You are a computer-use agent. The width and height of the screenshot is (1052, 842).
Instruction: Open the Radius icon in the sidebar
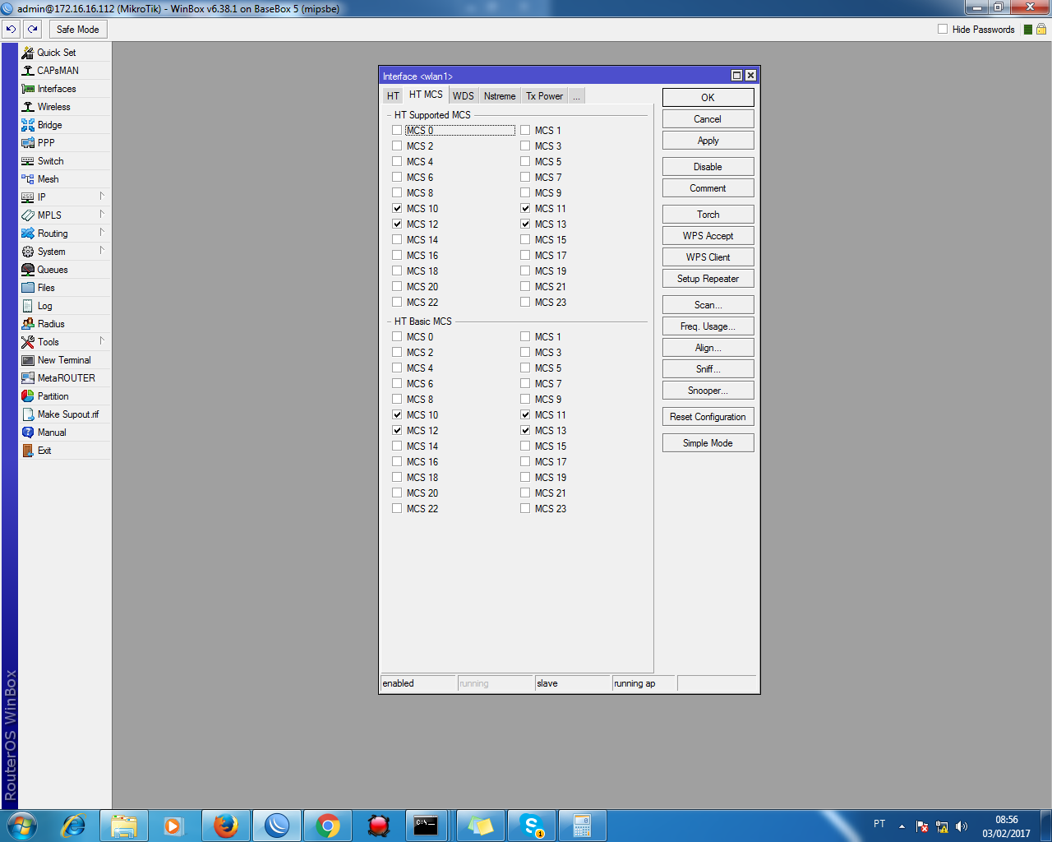28,324
